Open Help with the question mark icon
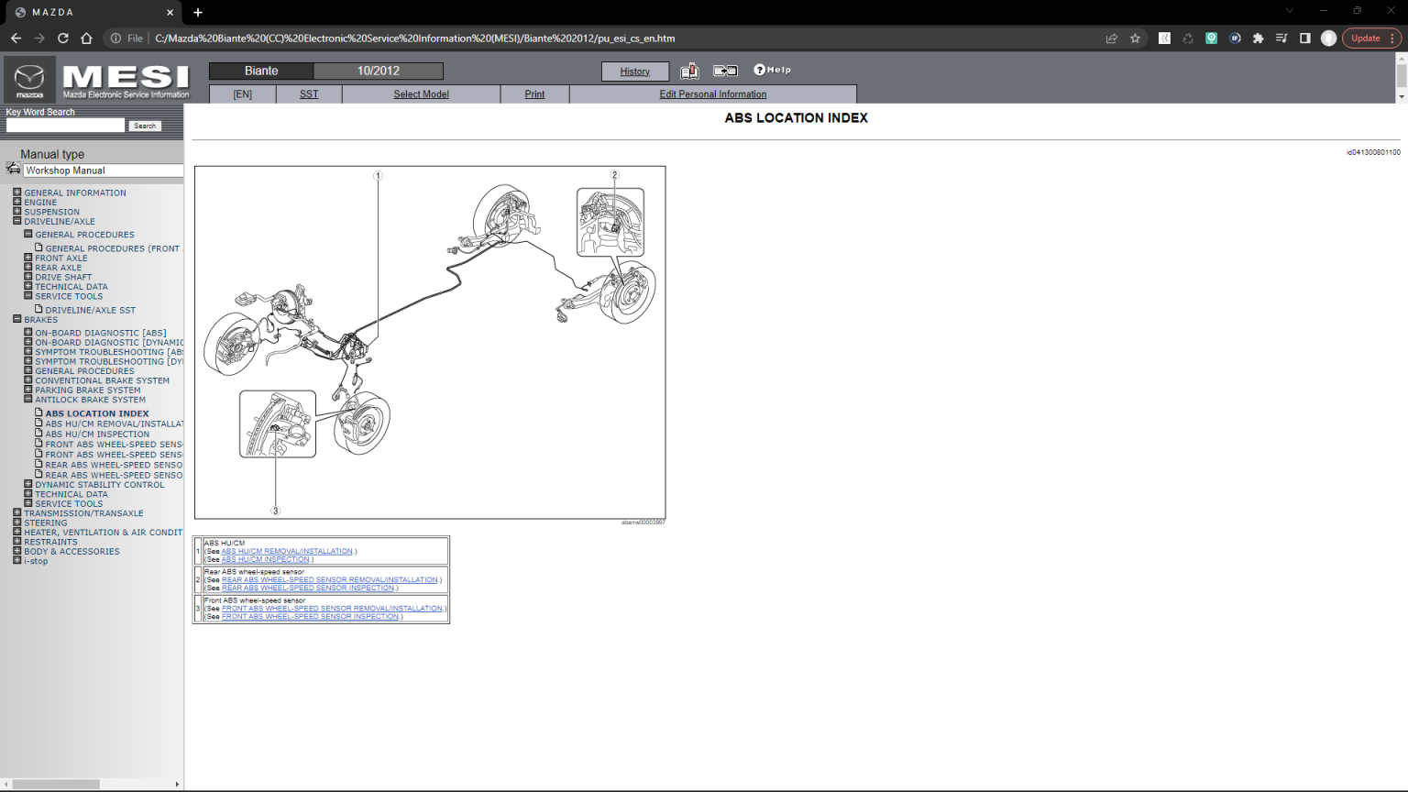The height and width of the screenshot is (792, 1408). [772, 70]
